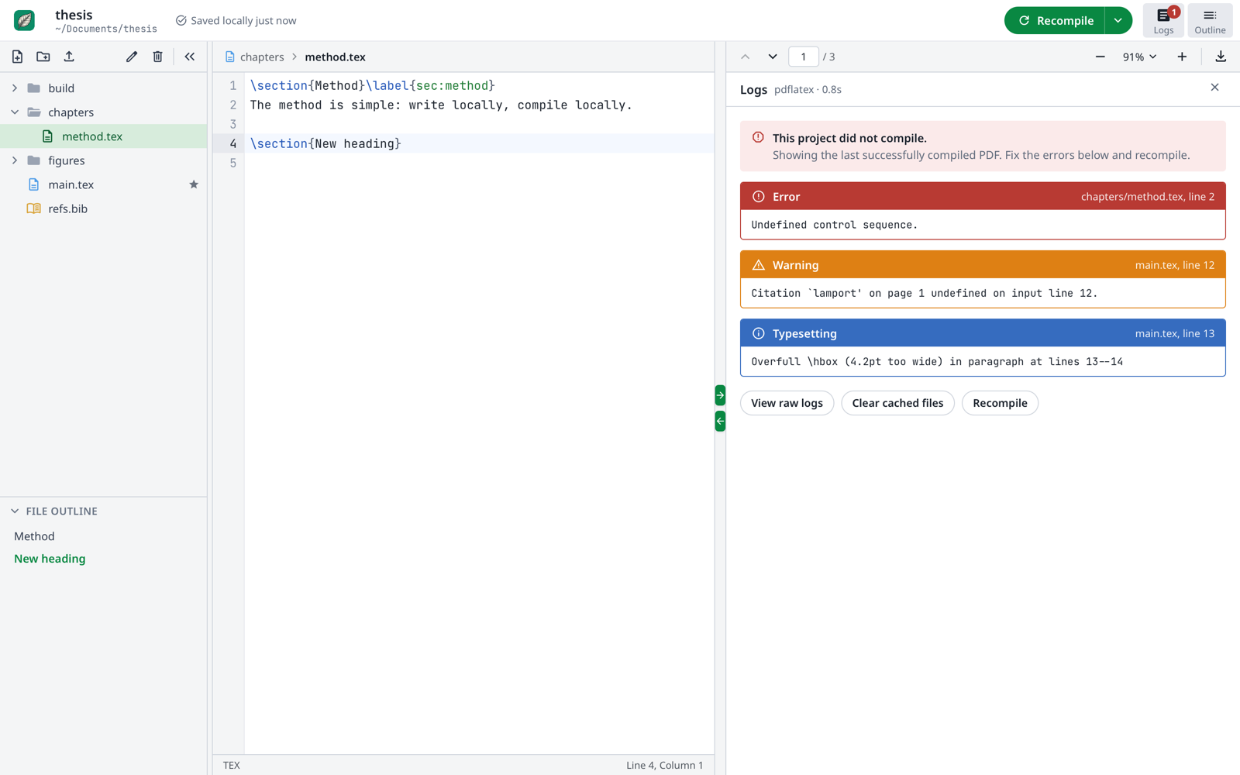Collapse the FILE OUTLINE section
The image size is (1240, 775).
tap(15, 511)
